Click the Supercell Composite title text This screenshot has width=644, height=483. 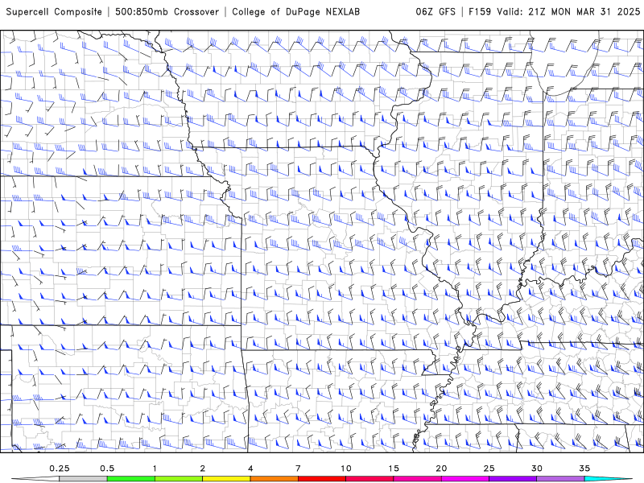pyautogui.click(x=54, y=12)
